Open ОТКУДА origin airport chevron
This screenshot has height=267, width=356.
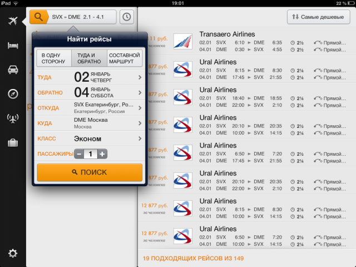pyautogui.click(x=140, y=108)
